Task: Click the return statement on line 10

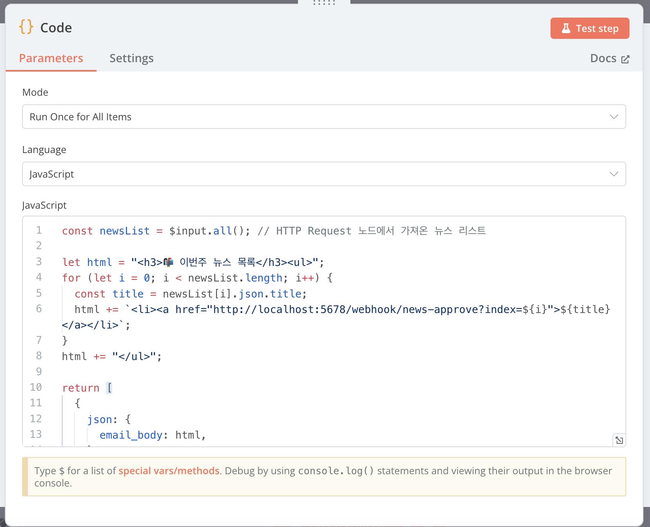Action: 81,388
